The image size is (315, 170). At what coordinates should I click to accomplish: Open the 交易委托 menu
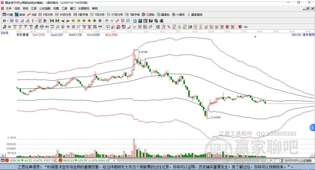(x=84, y=8)
